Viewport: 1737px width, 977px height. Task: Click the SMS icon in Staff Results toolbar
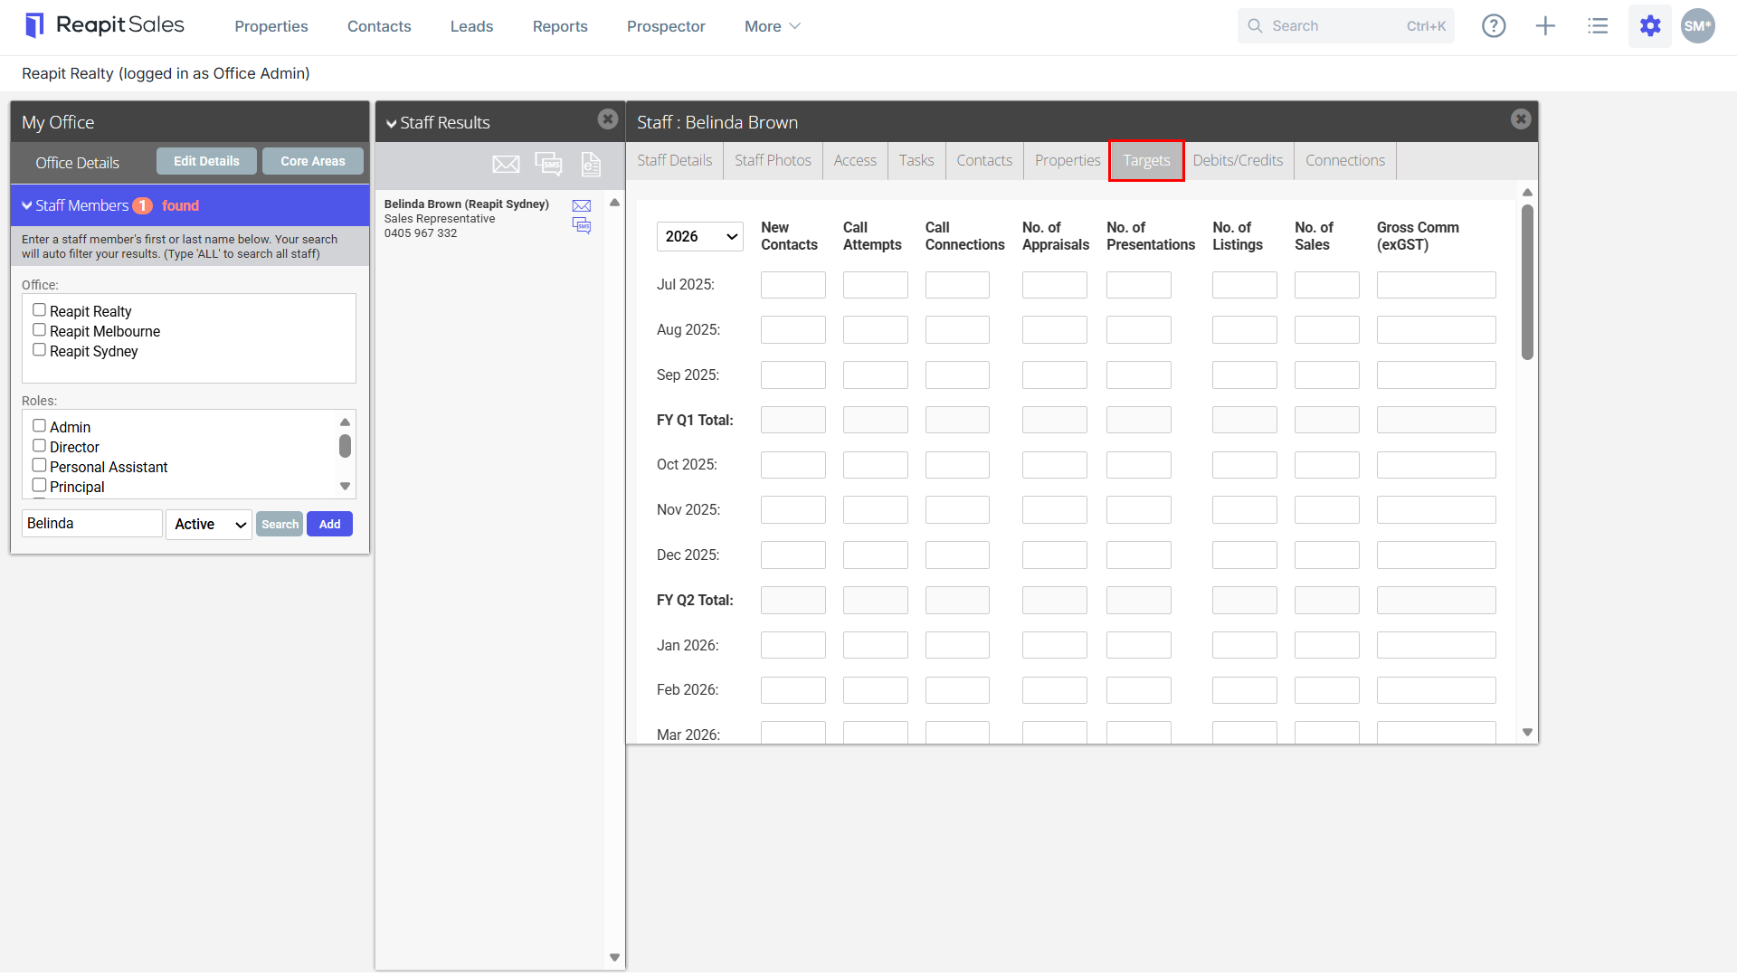tap(548, 164)
